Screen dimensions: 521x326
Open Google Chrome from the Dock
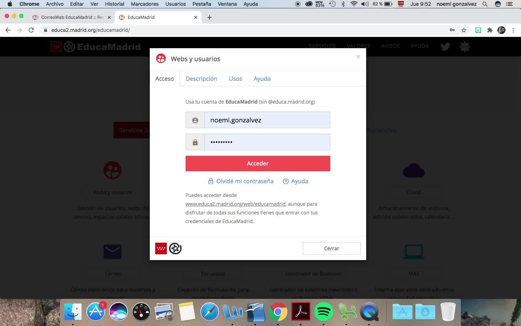coord(278,312)
